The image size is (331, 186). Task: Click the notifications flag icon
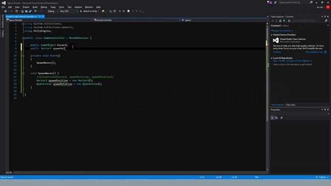[x=268, y=2]
